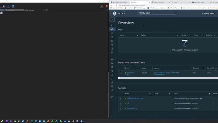This screenshot has height=123, width=218.
Task: Filter the Pods Name column
Action: [138, 35]
